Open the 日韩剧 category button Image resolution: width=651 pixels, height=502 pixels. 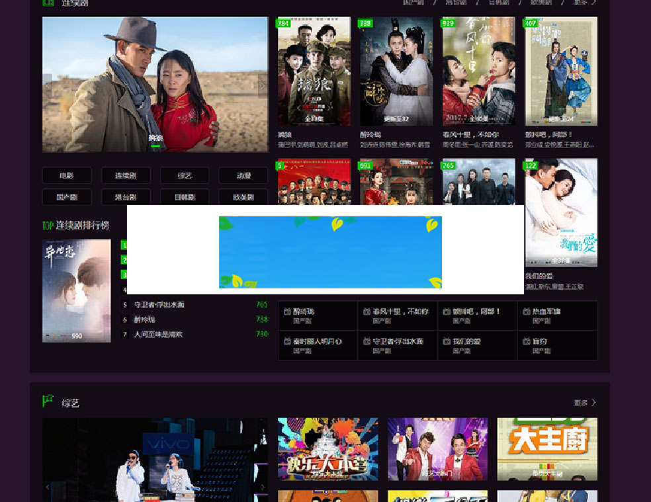[184, 197]
